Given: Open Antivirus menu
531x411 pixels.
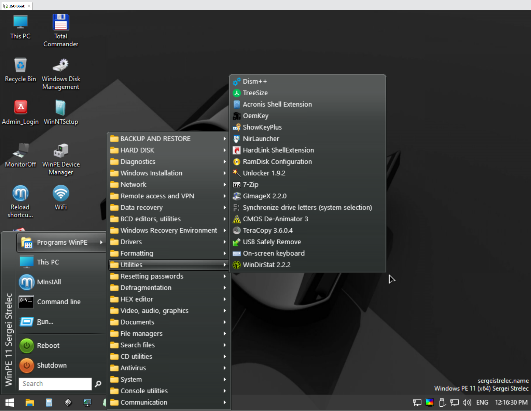Looking at the screenshot, I should point(169,368).
